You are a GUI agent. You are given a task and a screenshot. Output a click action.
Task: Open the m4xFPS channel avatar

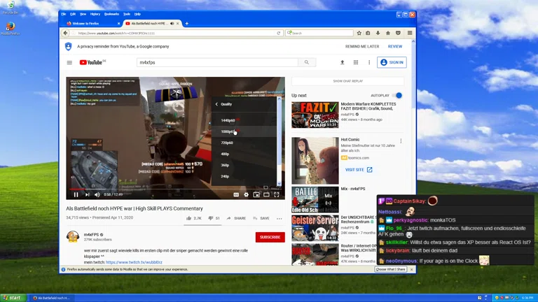click(73, 236)
